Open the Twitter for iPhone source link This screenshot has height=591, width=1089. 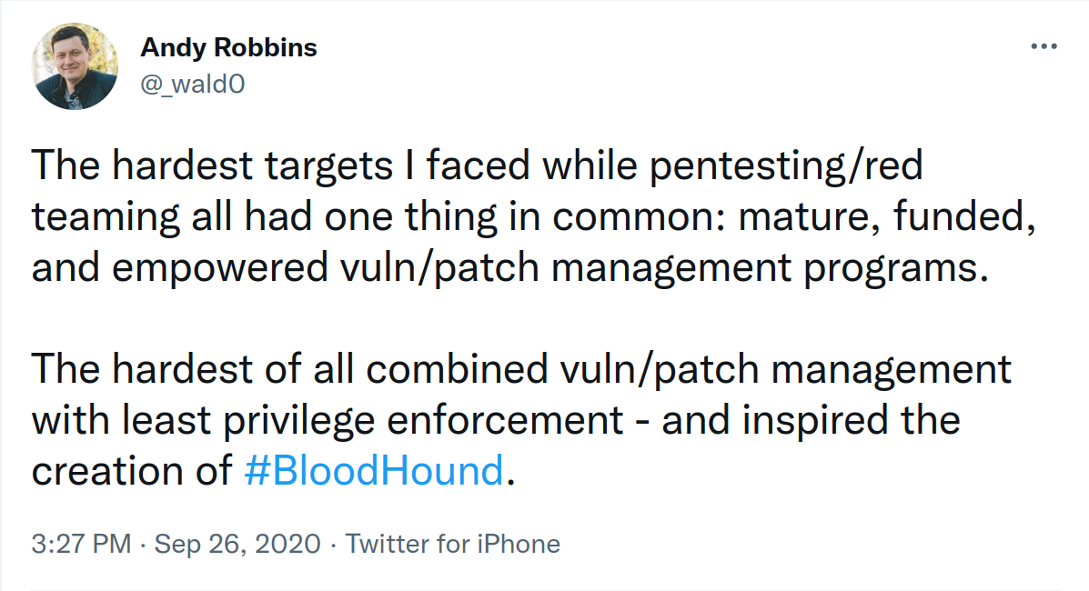coord(453,544)
